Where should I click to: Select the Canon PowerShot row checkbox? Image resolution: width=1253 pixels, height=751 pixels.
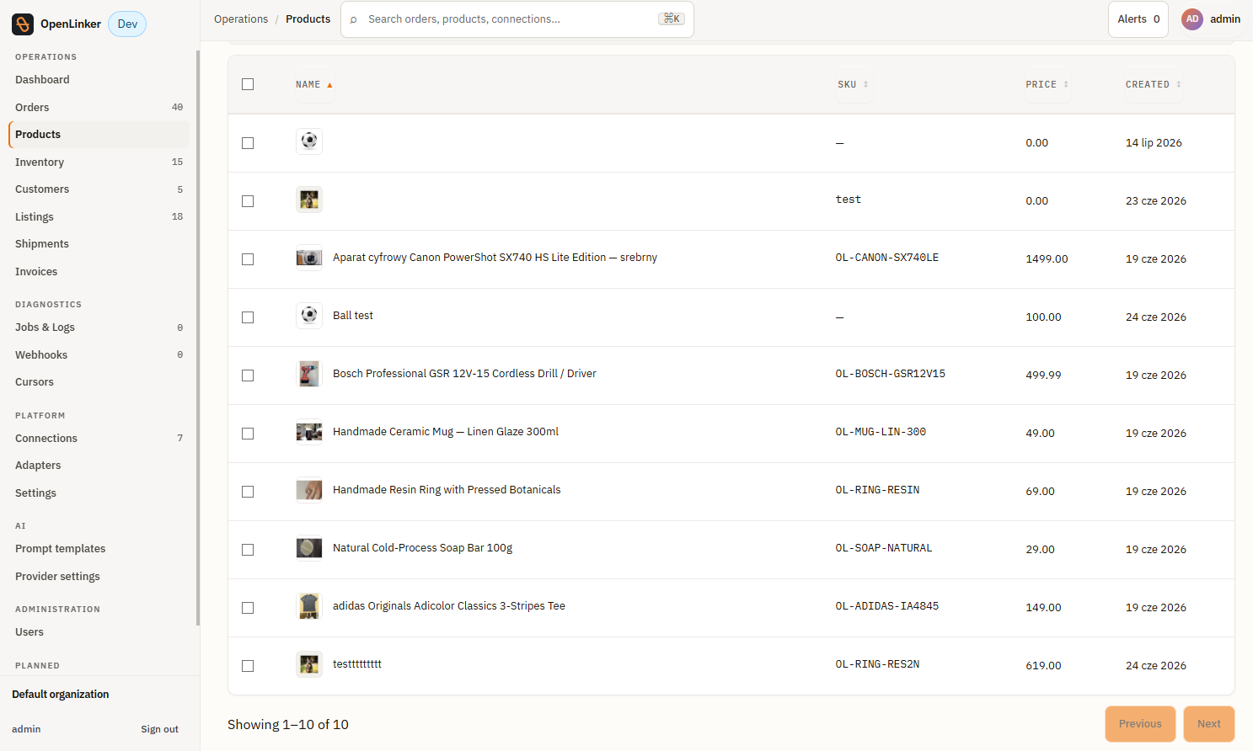pos(248,259)
